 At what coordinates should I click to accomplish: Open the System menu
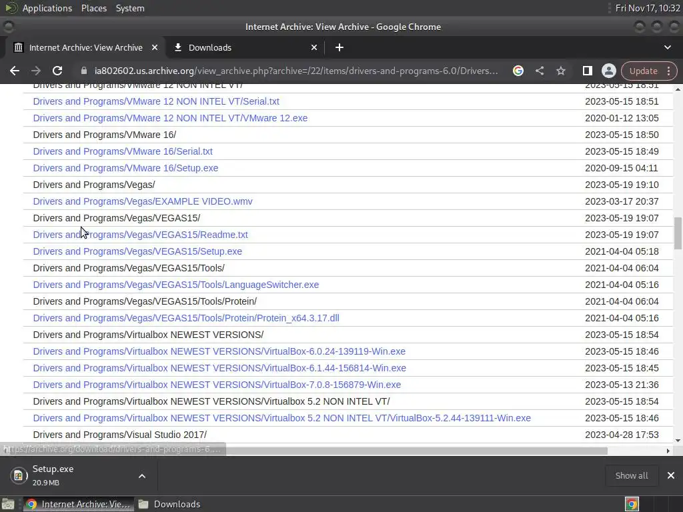click(x=130, y=8)
